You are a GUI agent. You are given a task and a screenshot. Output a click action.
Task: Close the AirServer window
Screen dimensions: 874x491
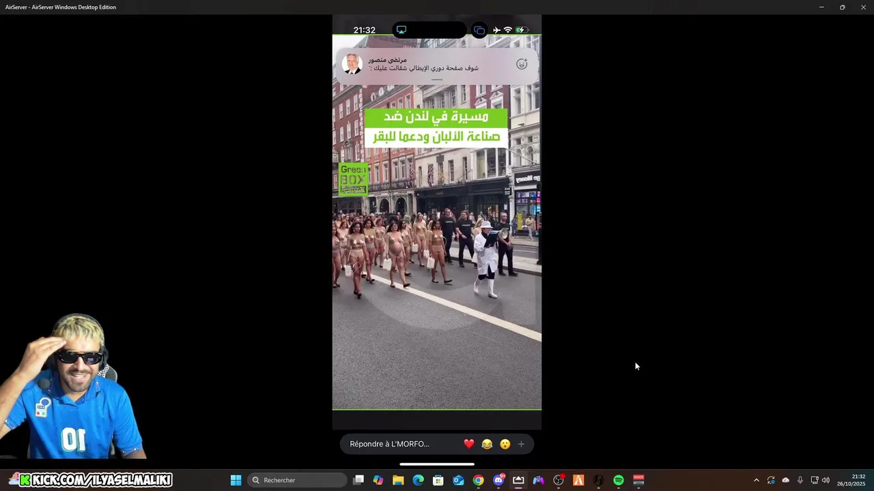pyautogui.click(x=863, y=7)
